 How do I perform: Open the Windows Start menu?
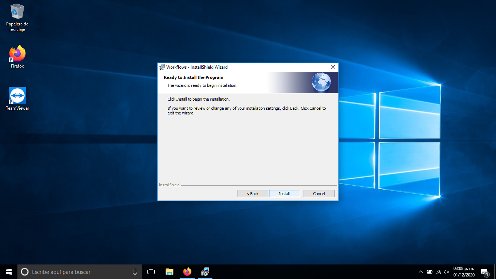[9, 272]
